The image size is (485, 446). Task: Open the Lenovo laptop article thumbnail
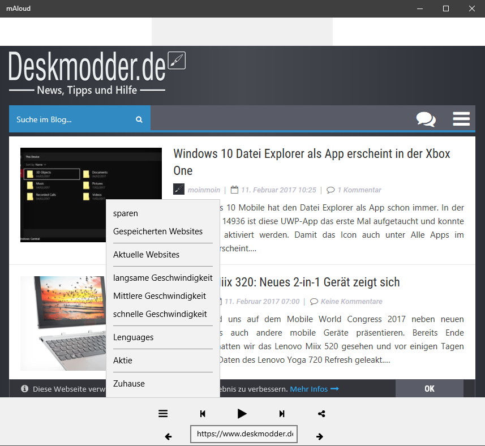pyautogui.click(x=63, y=323)
